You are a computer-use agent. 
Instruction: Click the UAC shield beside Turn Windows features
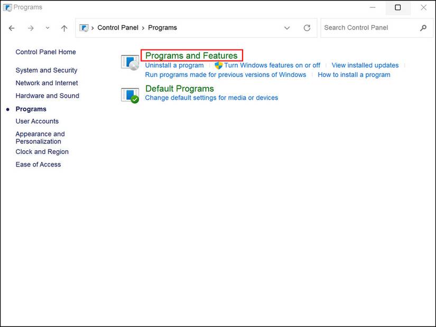tap(218, 65)
